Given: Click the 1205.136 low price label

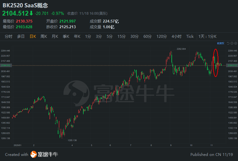Looking at the screenshot, I should pos(72,140).
